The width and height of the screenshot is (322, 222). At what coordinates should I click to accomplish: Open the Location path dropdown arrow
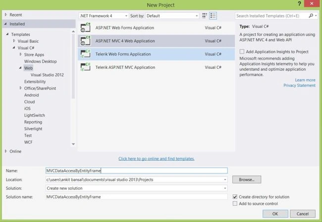(225, 179)
